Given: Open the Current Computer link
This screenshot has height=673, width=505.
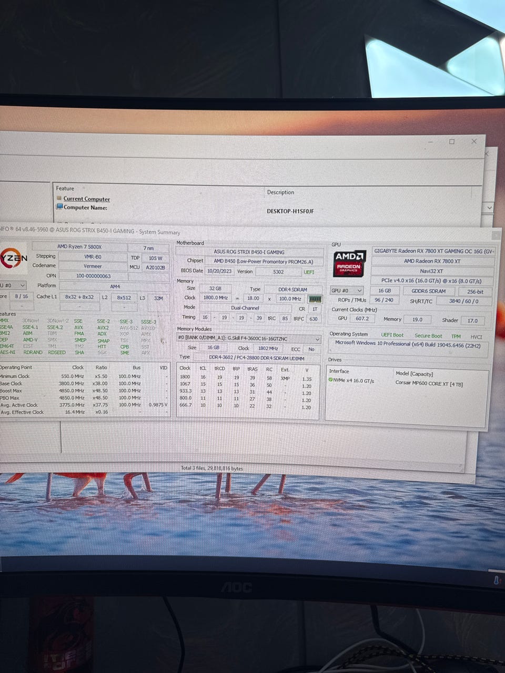Looking at the screenshot, I should [x=87, y=199].
